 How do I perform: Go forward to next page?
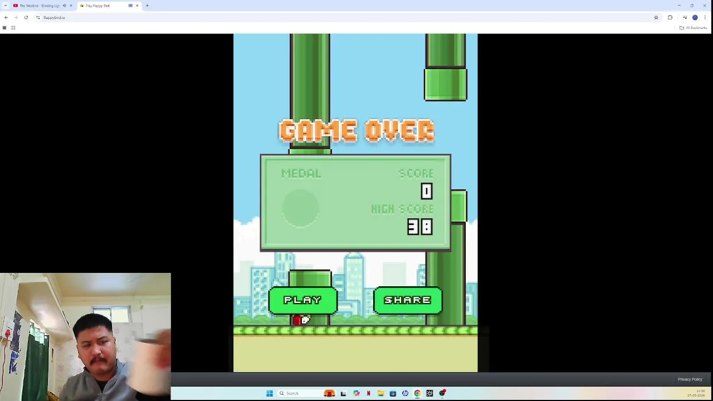coord(16,17)
